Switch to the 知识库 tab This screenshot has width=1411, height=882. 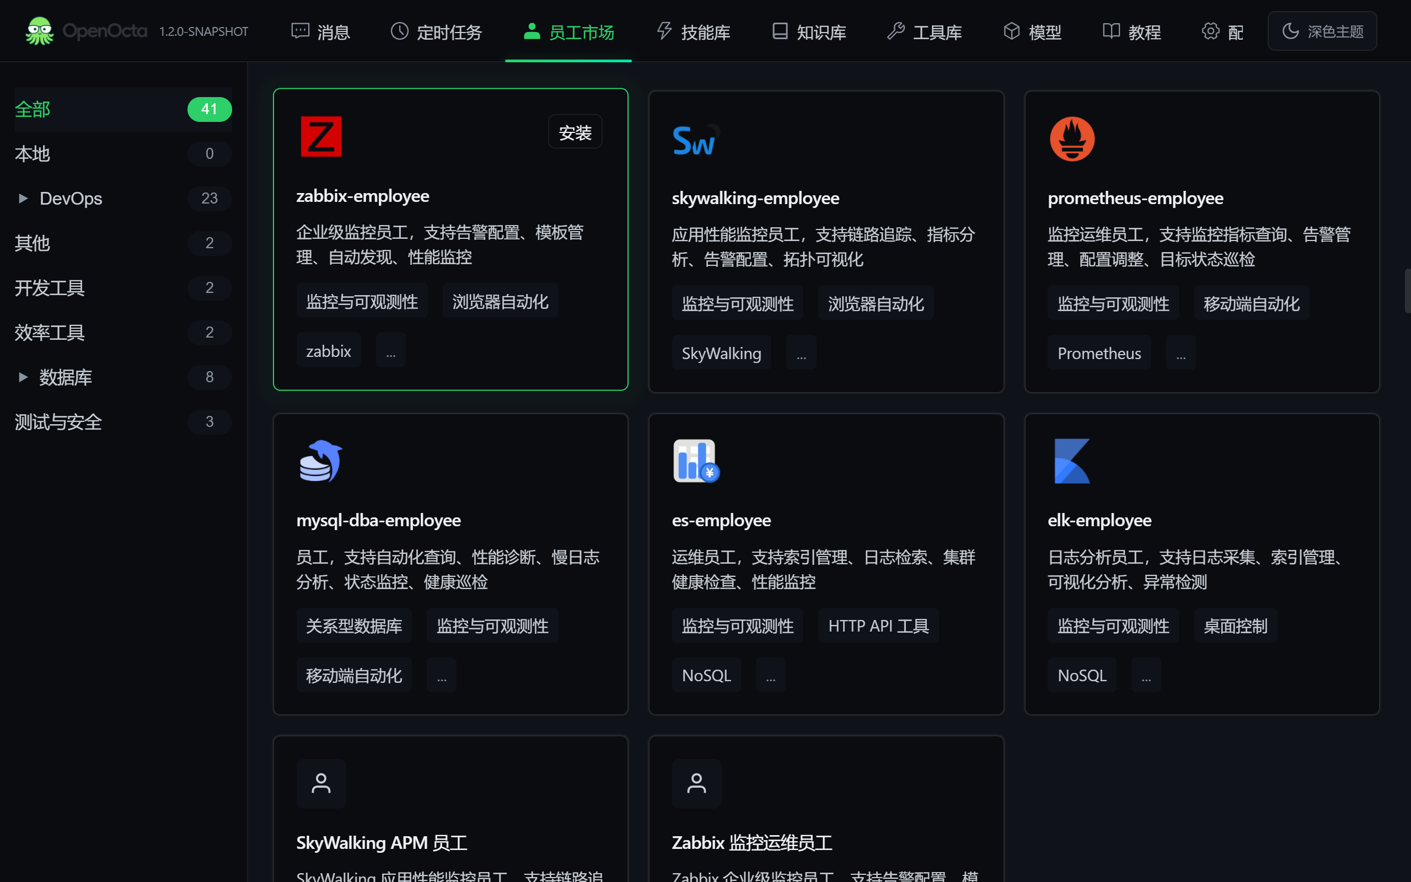pos(809,31)
